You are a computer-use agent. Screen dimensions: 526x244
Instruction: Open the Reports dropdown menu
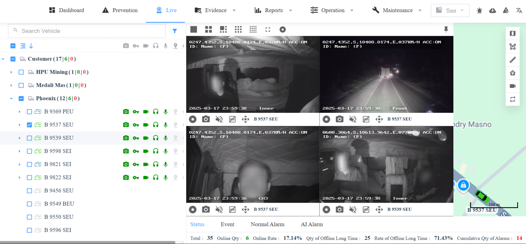273,10
